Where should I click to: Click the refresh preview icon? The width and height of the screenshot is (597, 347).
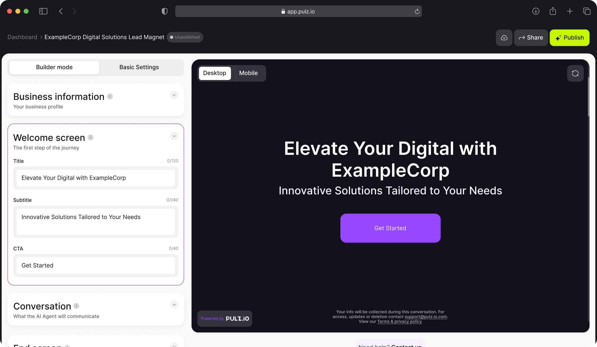coord(575,74)
